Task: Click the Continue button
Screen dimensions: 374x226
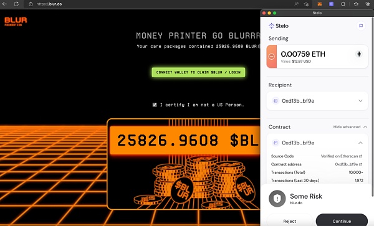Action: (342, 221)
